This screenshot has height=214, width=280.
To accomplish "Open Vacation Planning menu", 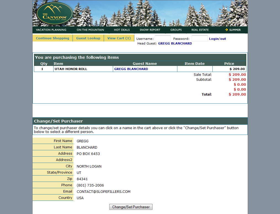I will click(x=51, y=30).
